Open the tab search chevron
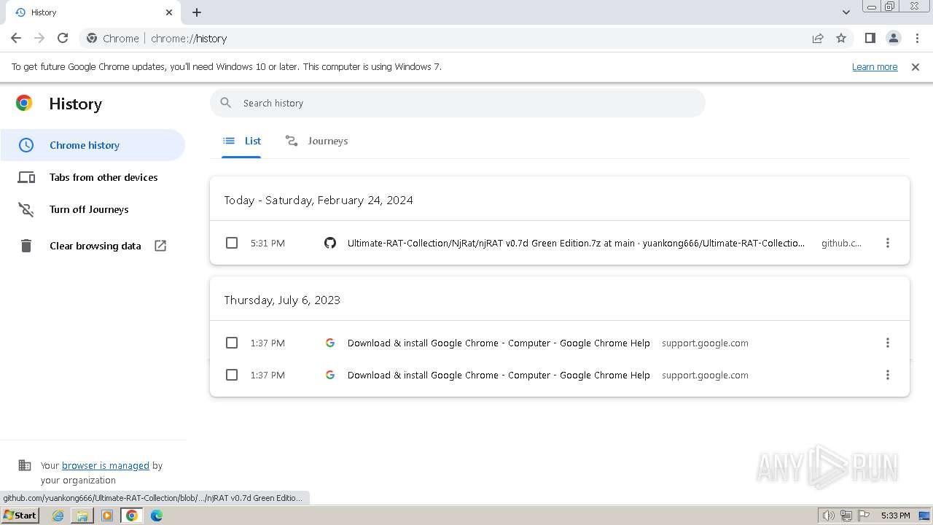This screenshot has width=933, height=525. tap(846, 12)
